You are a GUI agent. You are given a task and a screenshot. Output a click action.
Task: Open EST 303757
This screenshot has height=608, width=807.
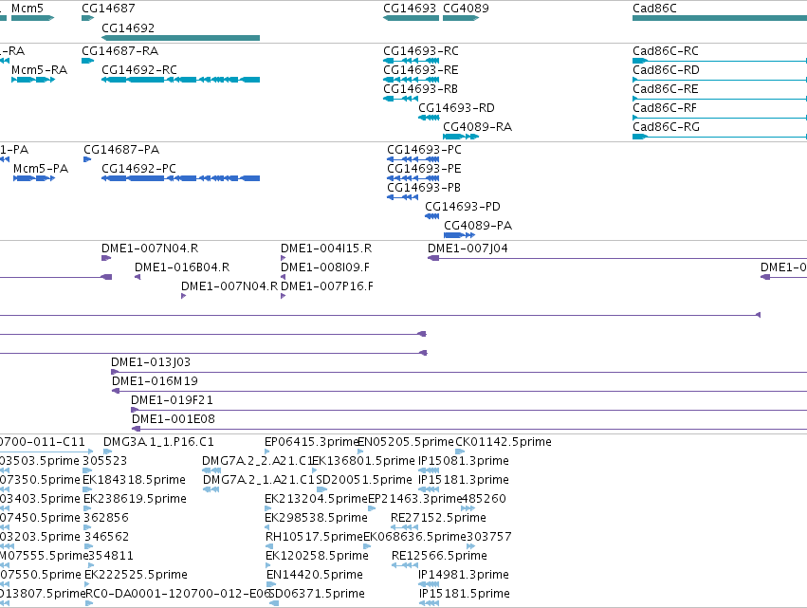point(471,546)
